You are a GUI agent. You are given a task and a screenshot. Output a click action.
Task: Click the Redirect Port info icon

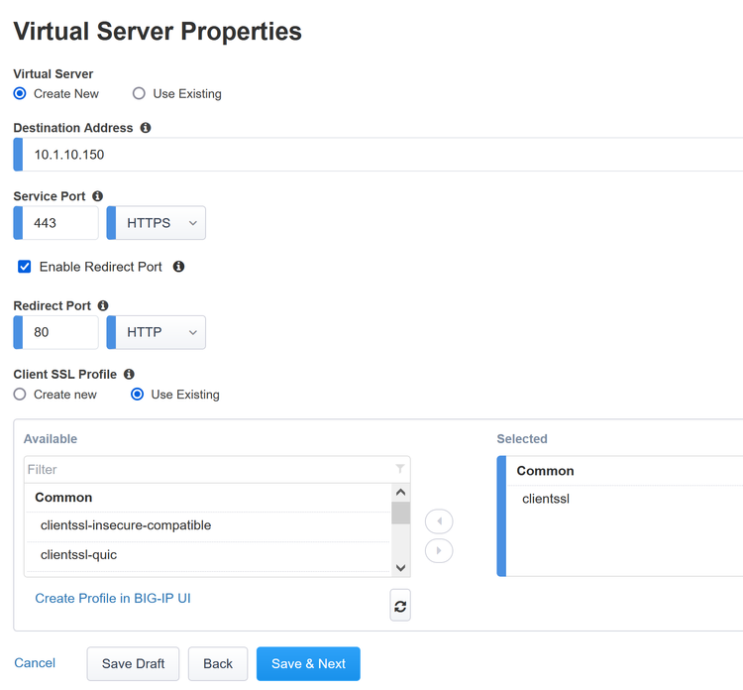(103, 306)
